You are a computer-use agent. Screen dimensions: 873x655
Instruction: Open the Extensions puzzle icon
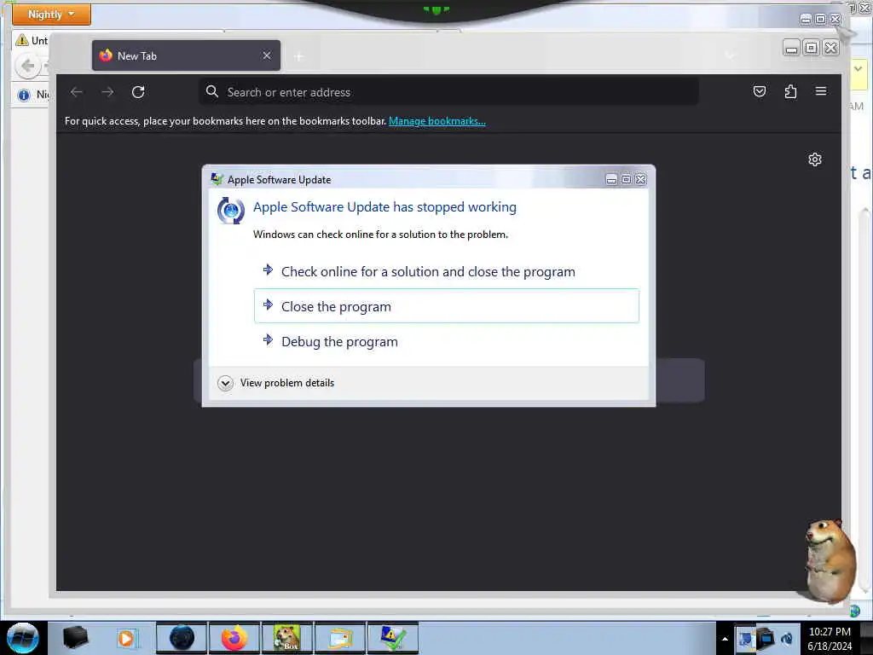click(790, 91)
